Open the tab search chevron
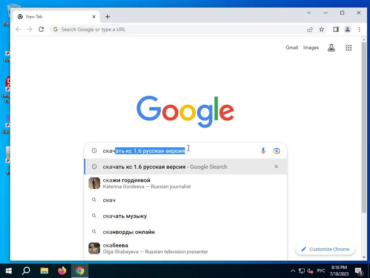Image resolution: width=370 pixels, height=278 pixels. coord(309,13)
